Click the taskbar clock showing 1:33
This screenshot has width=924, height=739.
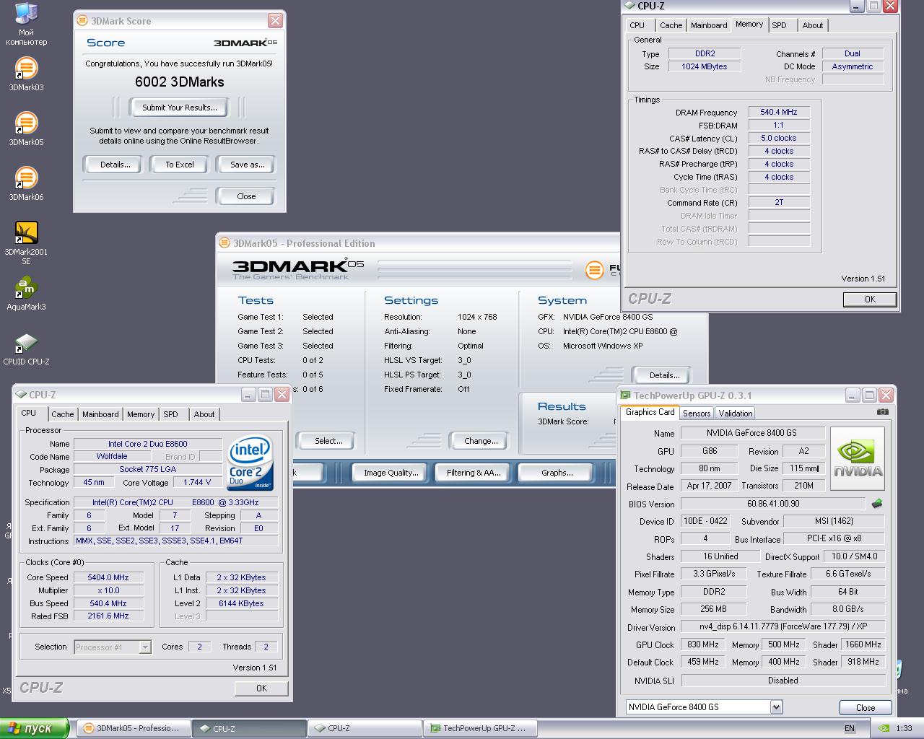pos(904,728)
